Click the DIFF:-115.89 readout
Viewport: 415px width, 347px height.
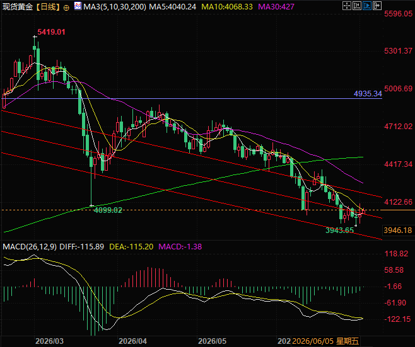point(81,247)
